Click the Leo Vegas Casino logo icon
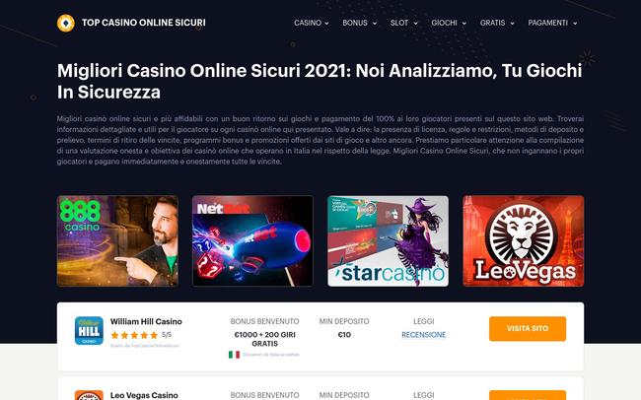The image size is (641, 400). (89, 395)
